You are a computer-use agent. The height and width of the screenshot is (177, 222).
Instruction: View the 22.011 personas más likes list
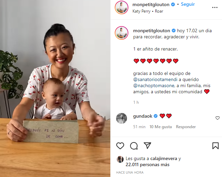coord(147,164)
